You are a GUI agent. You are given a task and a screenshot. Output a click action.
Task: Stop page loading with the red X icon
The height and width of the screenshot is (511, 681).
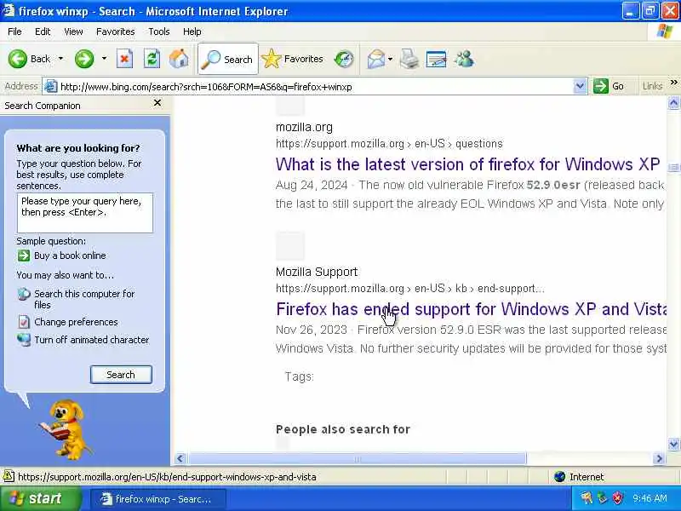click(124, 59)
